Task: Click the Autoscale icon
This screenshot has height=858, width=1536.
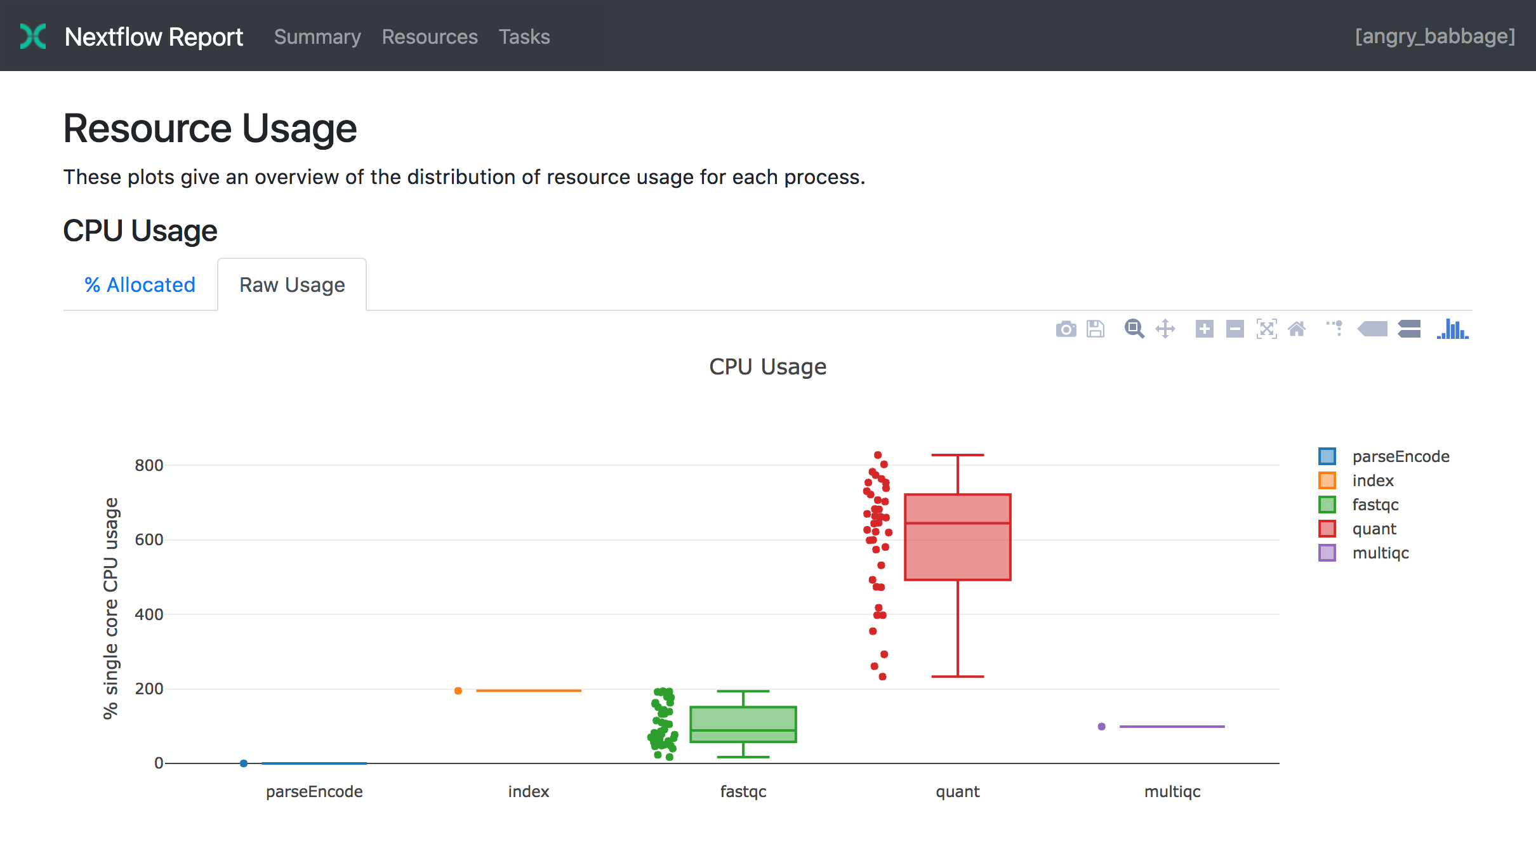Action: tap(1266, 329)
